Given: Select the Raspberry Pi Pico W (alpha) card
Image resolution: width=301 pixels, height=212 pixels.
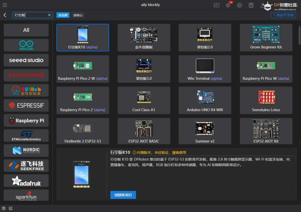Looking at the screenshot, I should [266, 69].
